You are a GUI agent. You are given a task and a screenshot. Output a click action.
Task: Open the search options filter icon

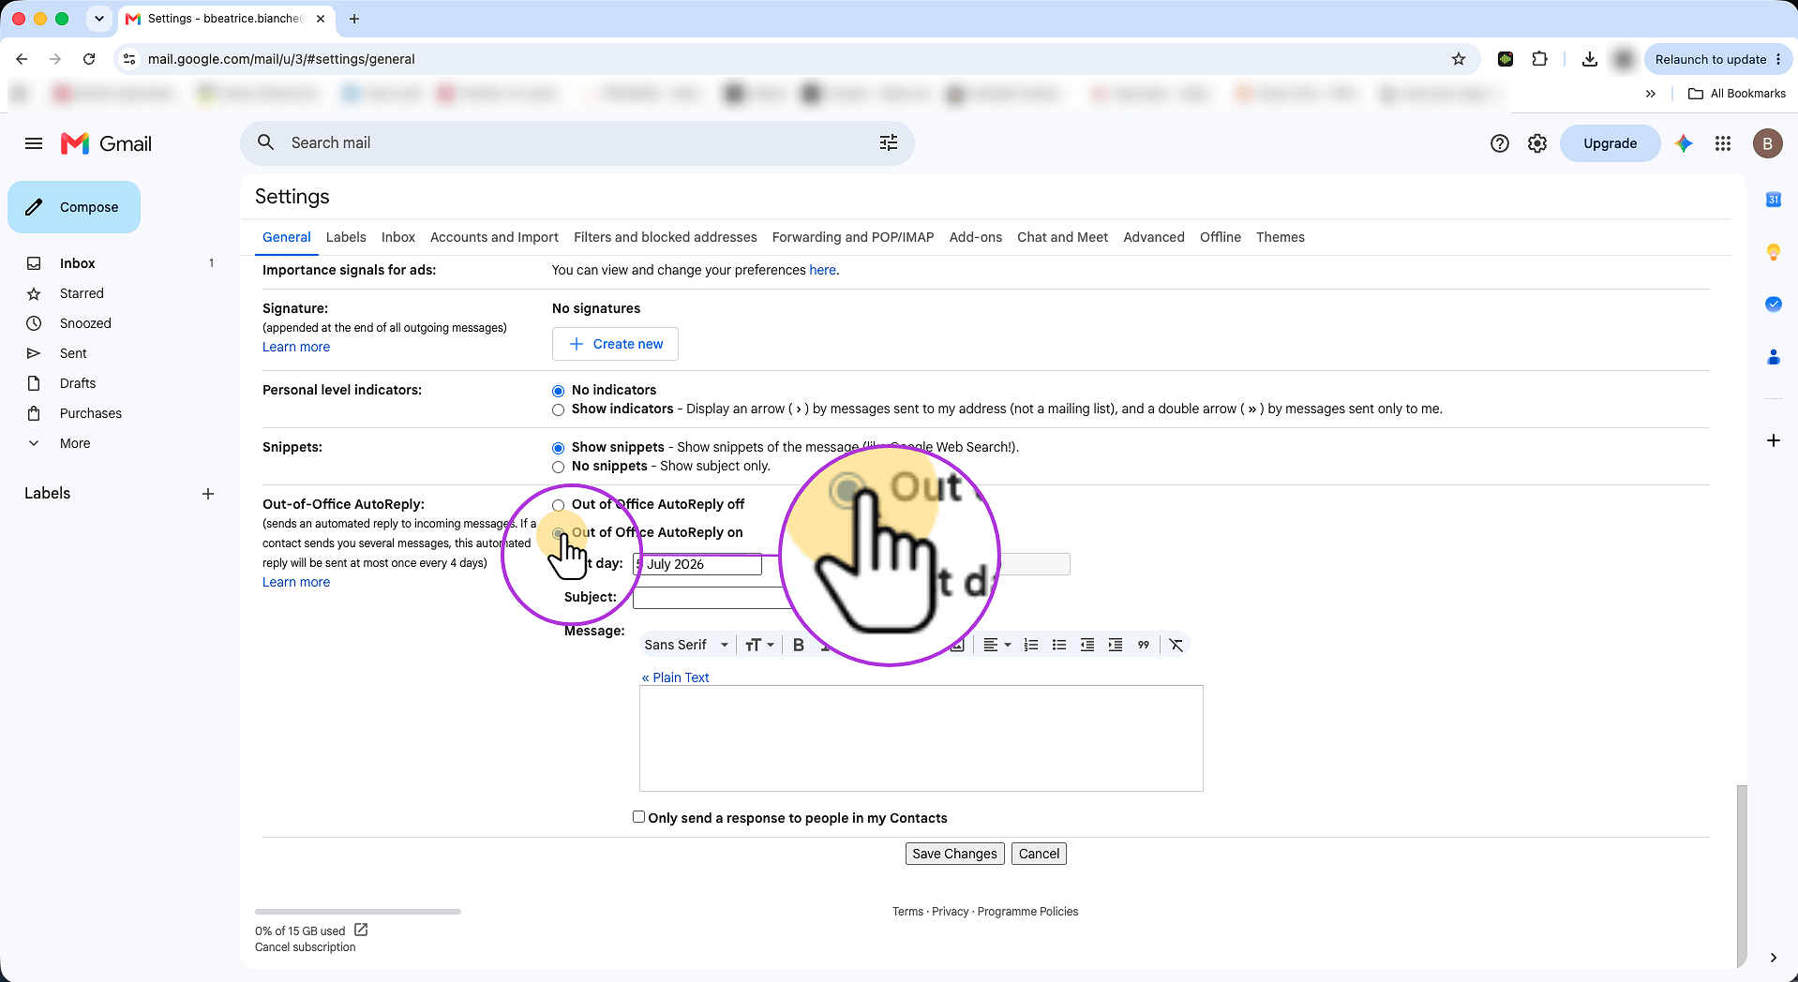point(888,142)
